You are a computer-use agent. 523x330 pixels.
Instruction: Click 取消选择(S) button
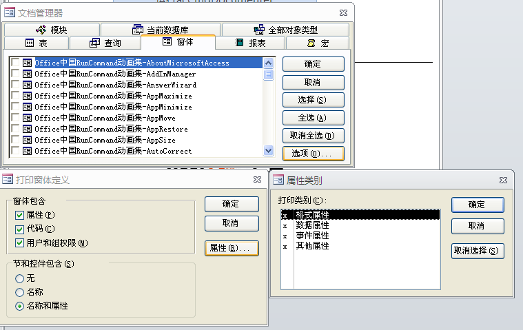pyautogui.click(x=478, y=251)
